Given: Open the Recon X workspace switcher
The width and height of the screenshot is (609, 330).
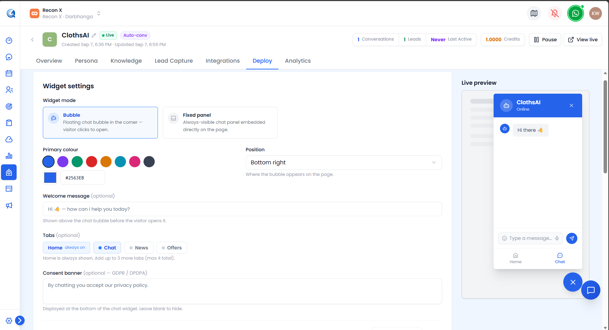Looking at the screenshot, I should coord(65,13).
